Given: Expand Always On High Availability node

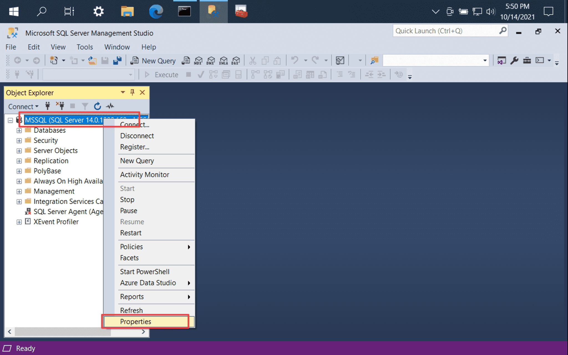Looking at the screenshot, I should pyautogui.click(x=19, y=181).
